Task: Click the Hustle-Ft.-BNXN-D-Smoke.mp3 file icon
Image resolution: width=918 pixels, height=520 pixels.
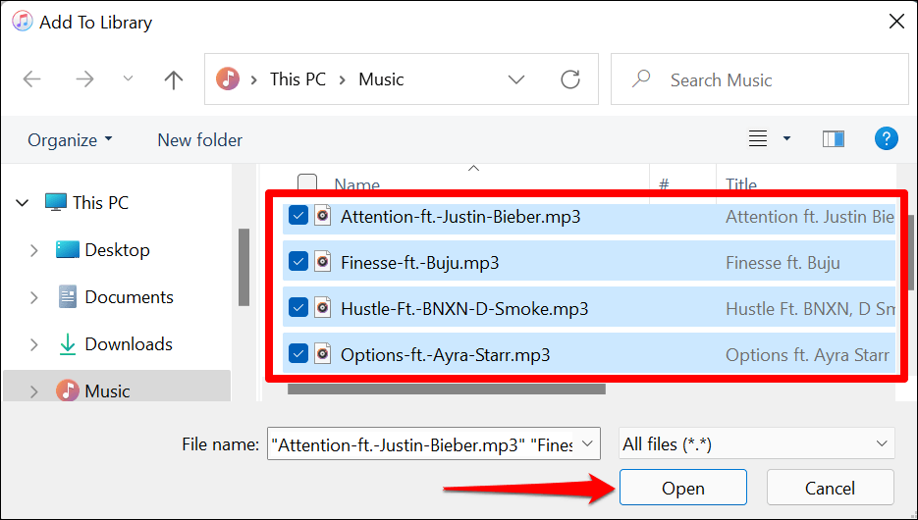Action: (x=323, y=308)
